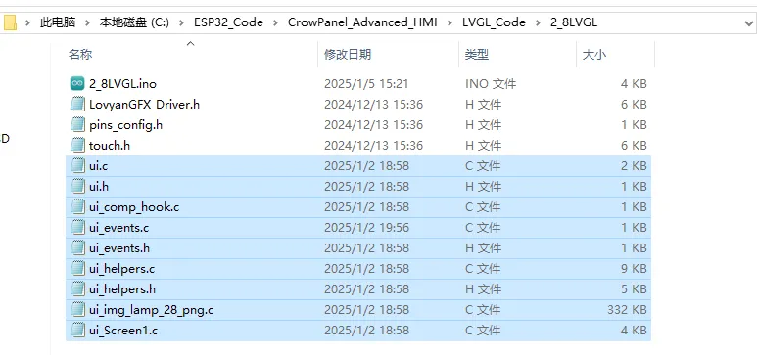Click the ui_helpers.c file icon
757x355 pixels.
tap(77, 269)
